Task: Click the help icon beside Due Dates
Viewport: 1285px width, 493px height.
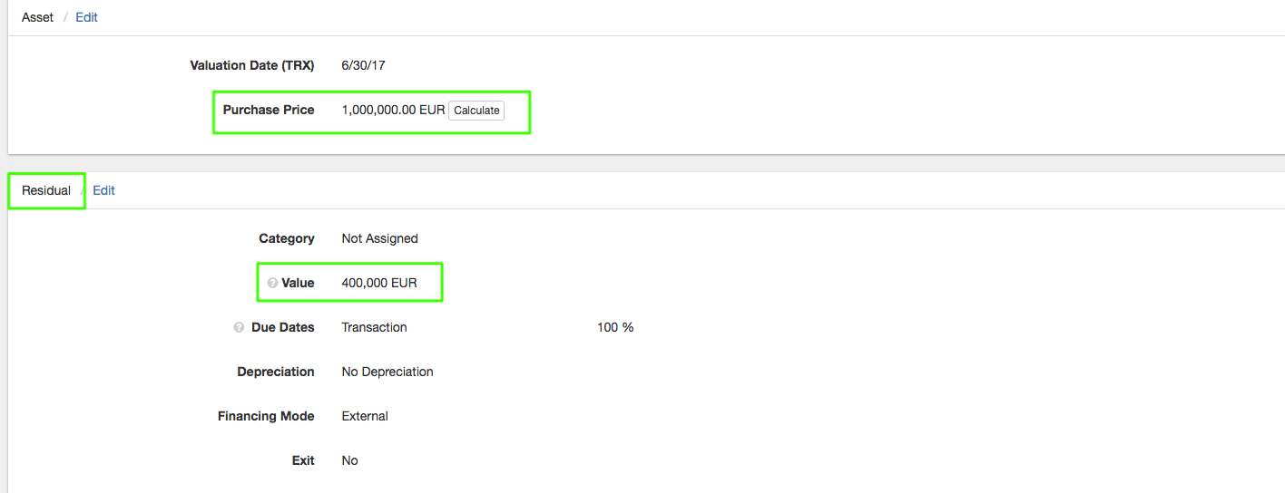Action: (239, 327)
